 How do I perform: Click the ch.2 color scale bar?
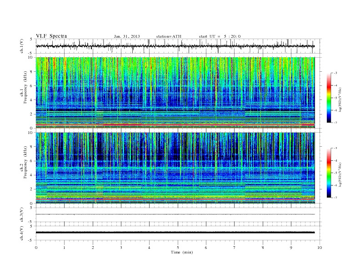pos(329,173)
